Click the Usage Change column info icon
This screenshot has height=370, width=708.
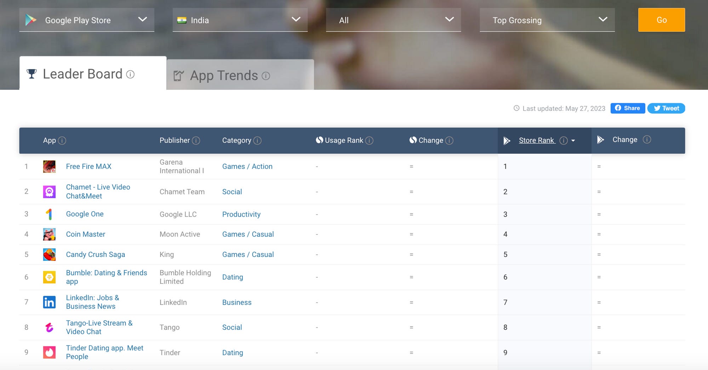click(x=449, y=141)
